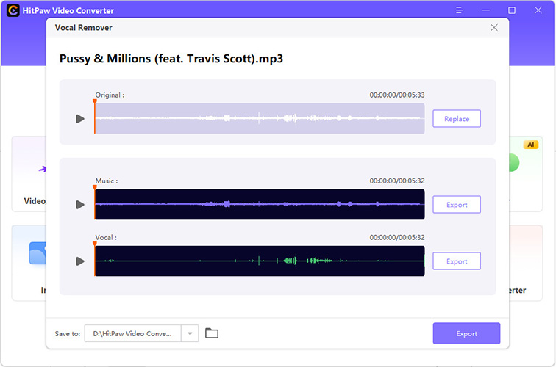This screenshot has height=367, width=556.
Task: Export the Vocal track
Action: coord(457,261)
